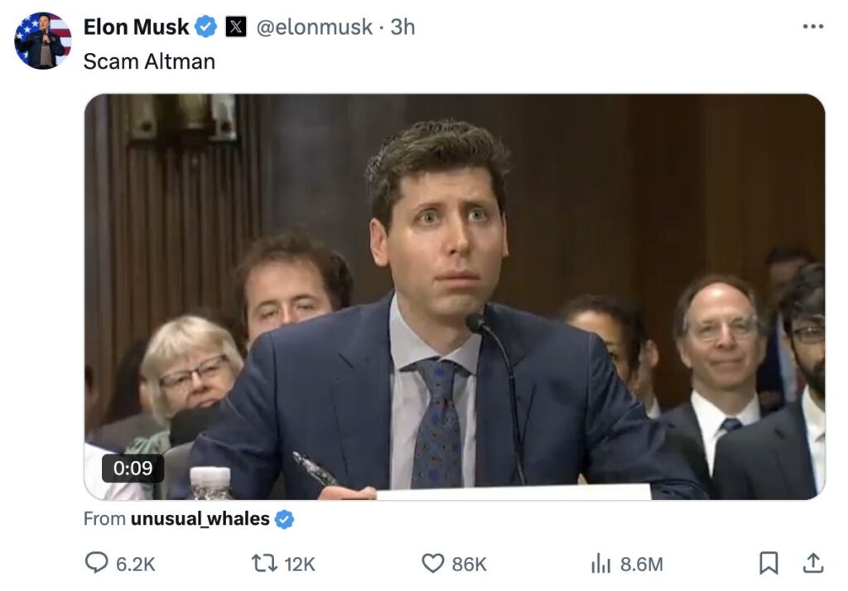
Task: Click the repost arrows icon
Action: [x=265, y=564]
